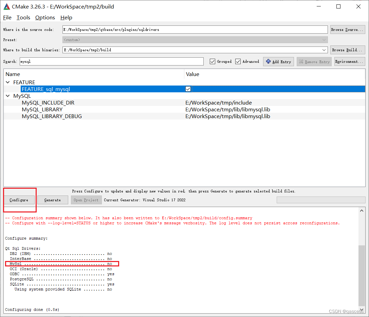Image resolution: width=369 pixels, height=317 pixels.
Task: Click the Environment button
Action: (x=349, y=61)
